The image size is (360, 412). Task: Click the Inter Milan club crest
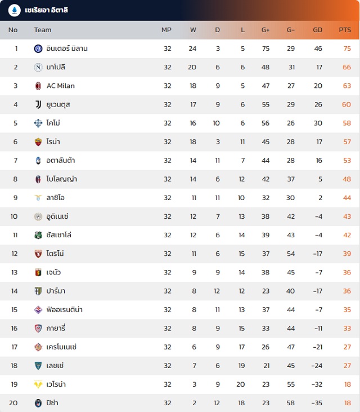38,48
